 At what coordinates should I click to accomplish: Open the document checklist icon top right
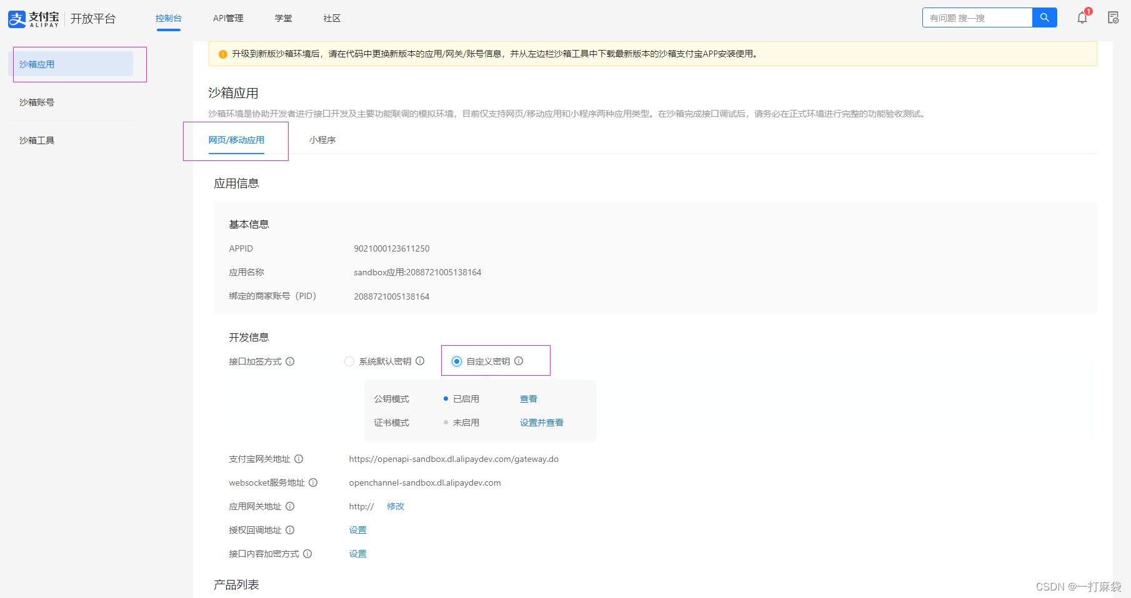1113,18
